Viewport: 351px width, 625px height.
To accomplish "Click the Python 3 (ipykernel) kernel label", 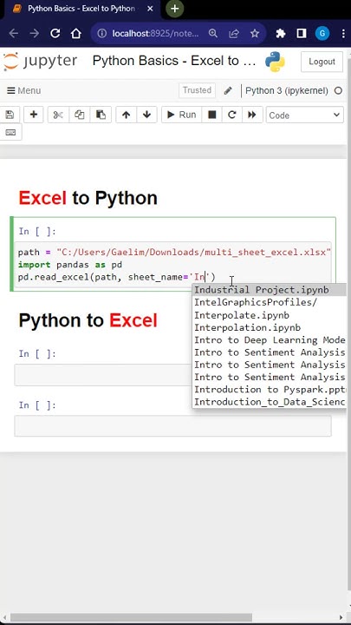I will (287, 90).
